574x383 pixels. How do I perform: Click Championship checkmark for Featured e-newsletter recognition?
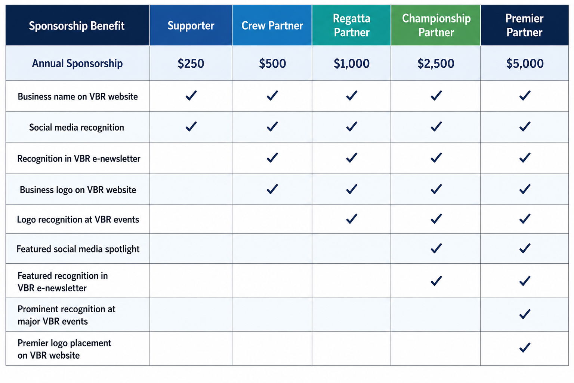436,281
